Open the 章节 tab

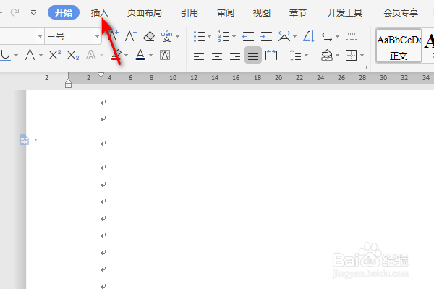coord(297,13)
